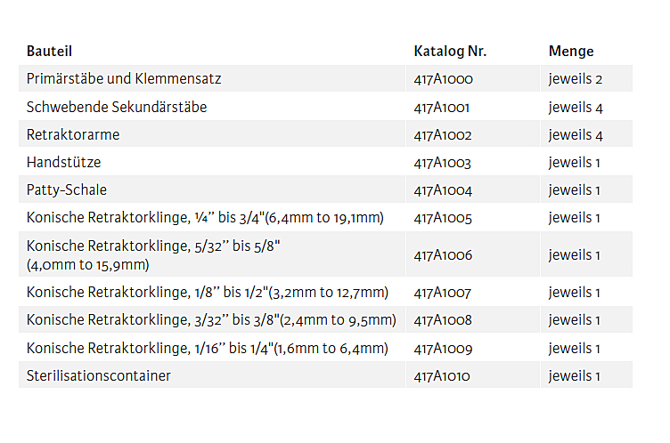The height and width of the screenshot is (443, 670).
Task: Click Konische Retraktorklinge 1/8" bis 1/2" entry
Action: click(207, 293)
